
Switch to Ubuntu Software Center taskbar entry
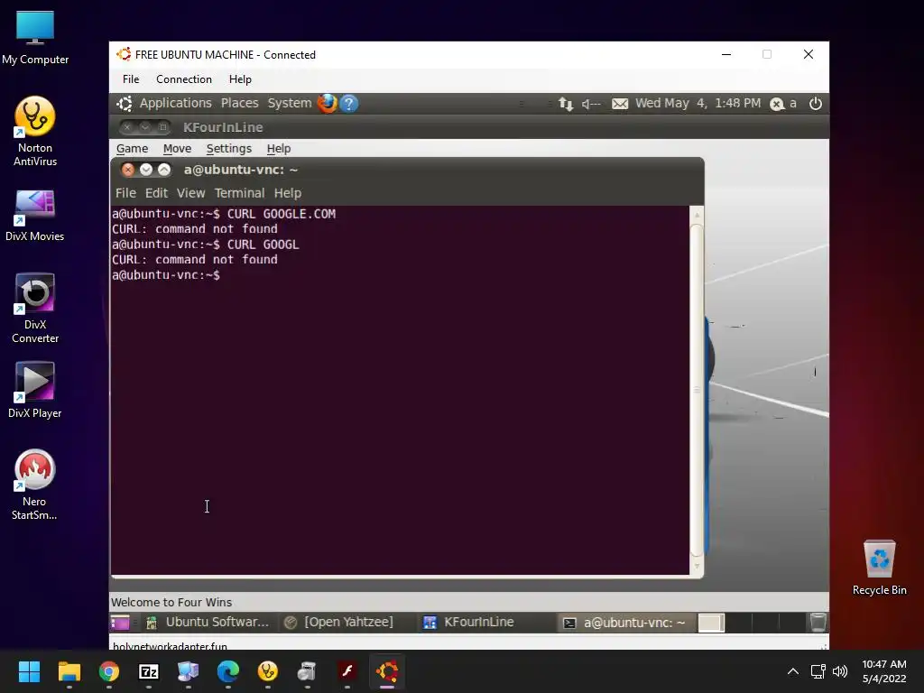pyautogui.click(x=208, y=623)
